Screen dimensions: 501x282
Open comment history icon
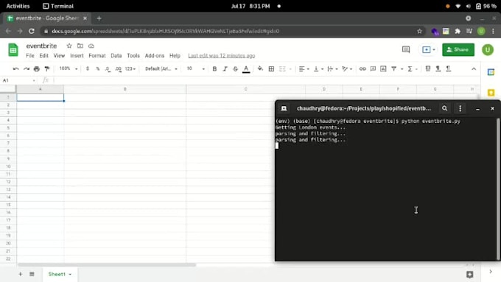coord(406,49)
